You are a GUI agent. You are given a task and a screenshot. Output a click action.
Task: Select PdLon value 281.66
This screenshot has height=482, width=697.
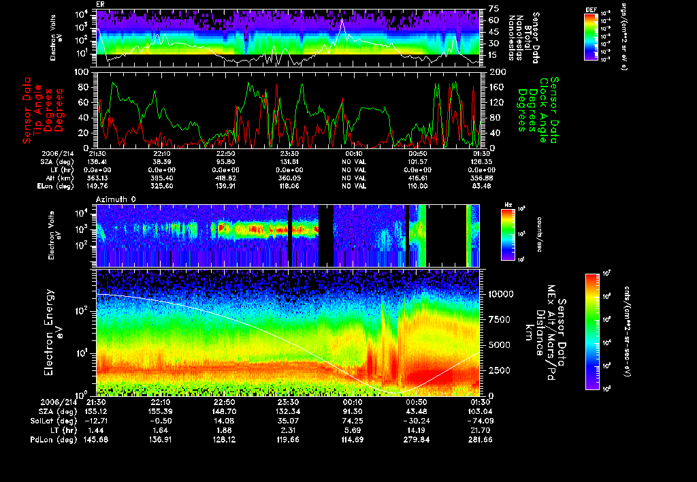(x=481, y=440)
